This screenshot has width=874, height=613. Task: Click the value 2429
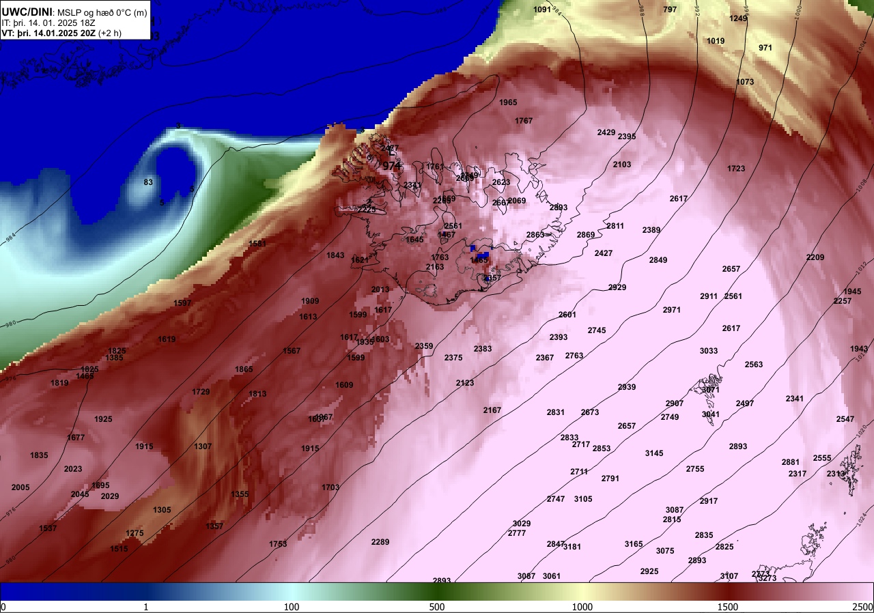click(606, 132)
